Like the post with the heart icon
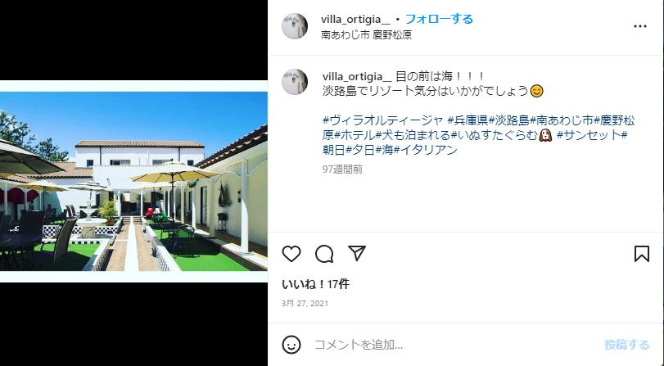This screenshot has height=366, width=664. (291, 254)
